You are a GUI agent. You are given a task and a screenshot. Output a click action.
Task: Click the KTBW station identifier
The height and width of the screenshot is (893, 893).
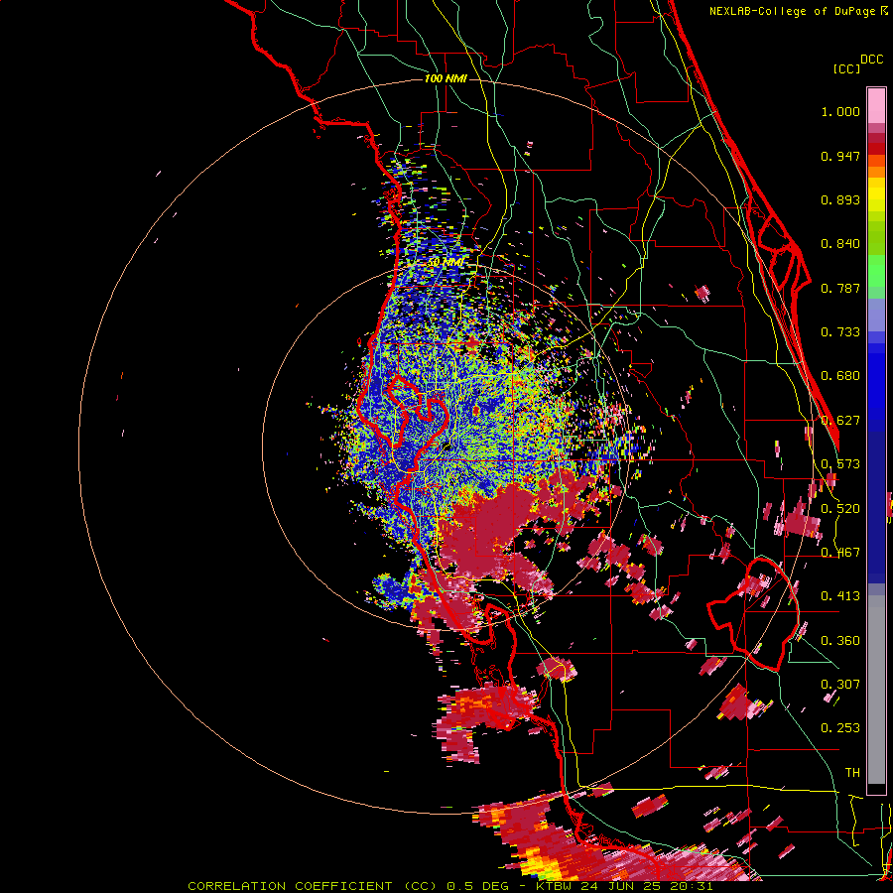[556, 886]
